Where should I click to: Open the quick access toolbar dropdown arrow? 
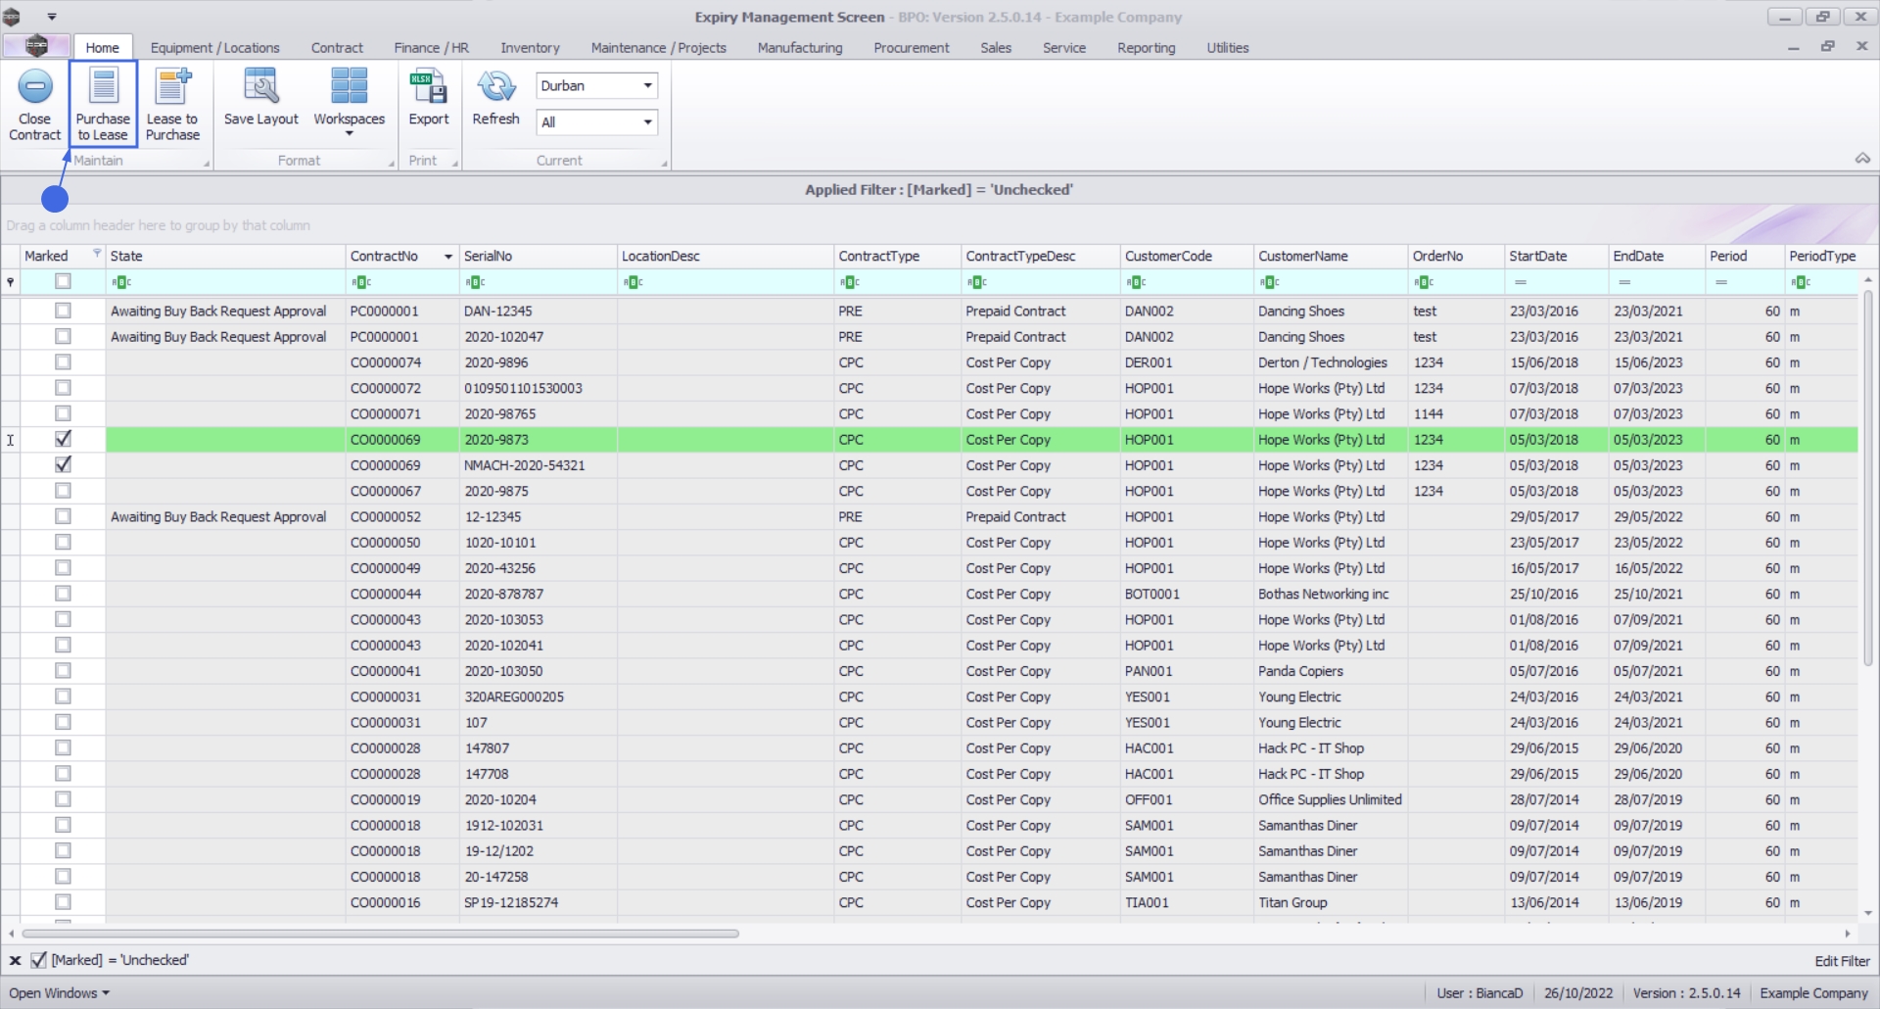(x=52, y=17)
